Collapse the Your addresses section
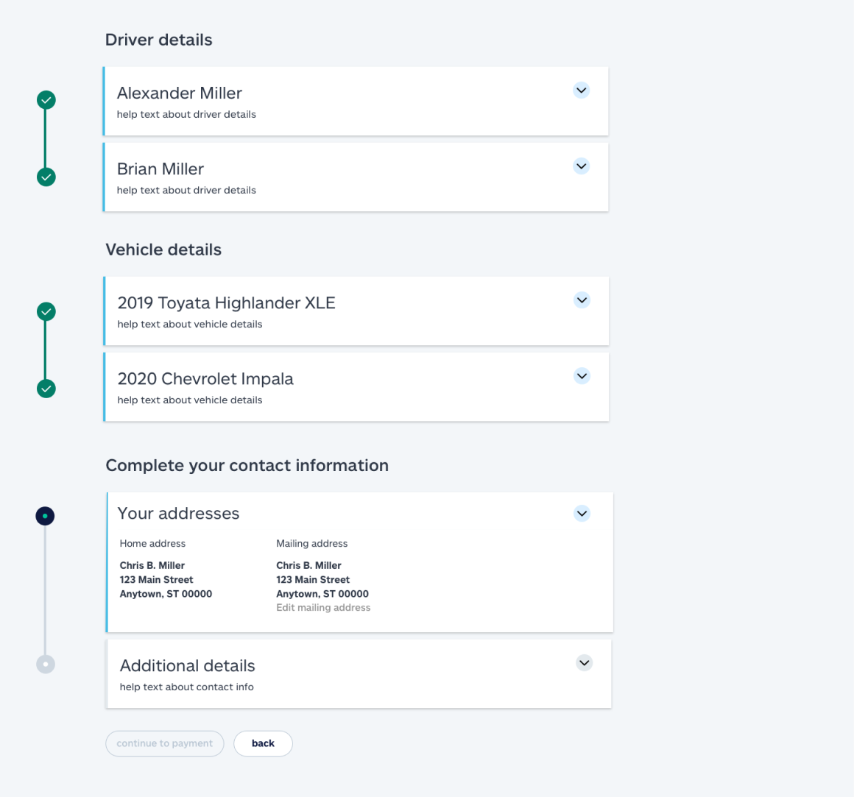 click(x=582, y=514)
